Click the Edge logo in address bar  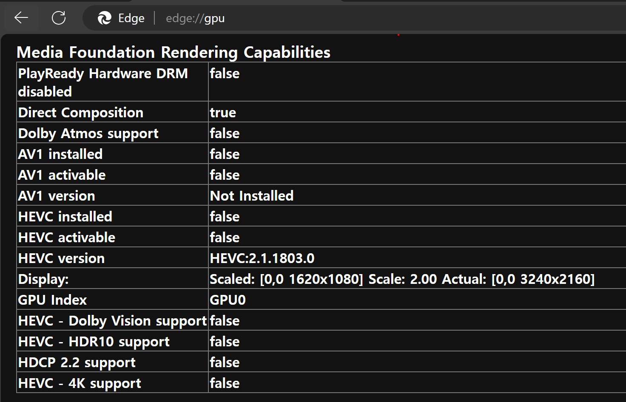tap(105, 18)
